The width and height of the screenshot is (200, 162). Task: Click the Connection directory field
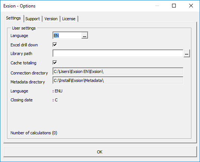(x=118, y=71)
